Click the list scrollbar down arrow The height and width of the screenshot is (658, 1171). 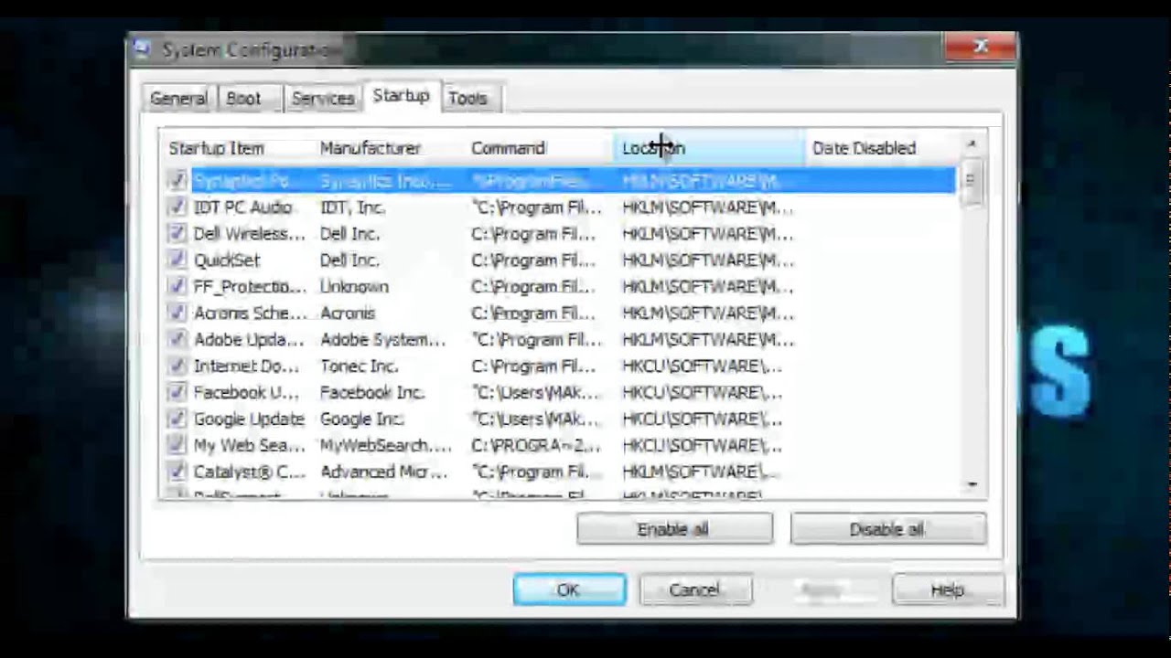972,484
